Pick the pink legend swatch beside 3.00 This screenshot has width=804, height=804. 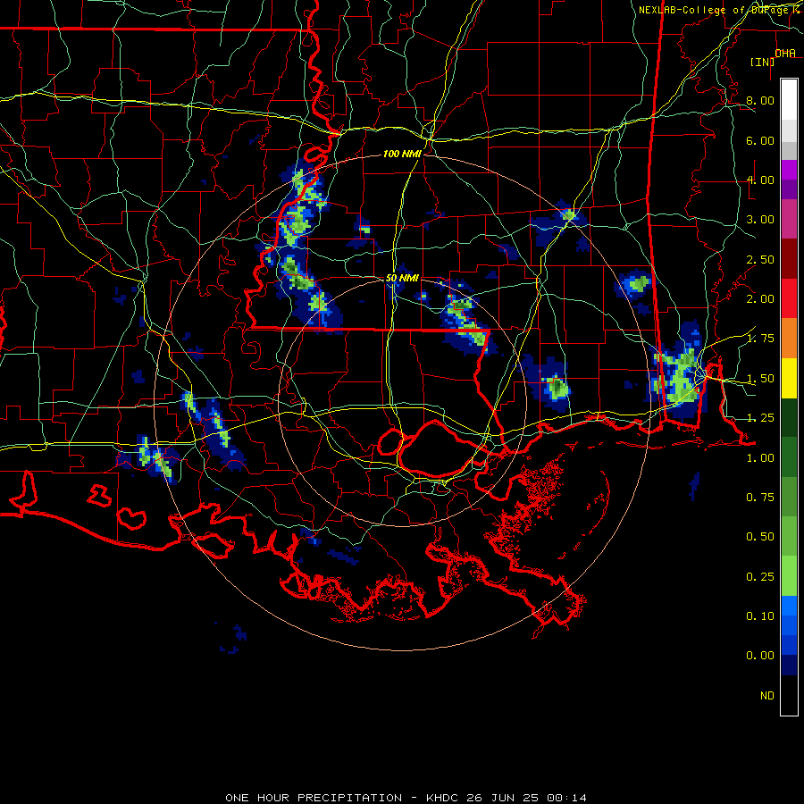tap(789, 219)
